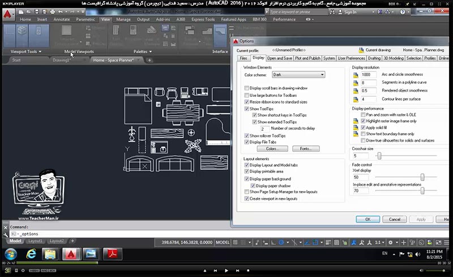Uncheck Show shortcut keys in ToolTips

click(254, 115)
